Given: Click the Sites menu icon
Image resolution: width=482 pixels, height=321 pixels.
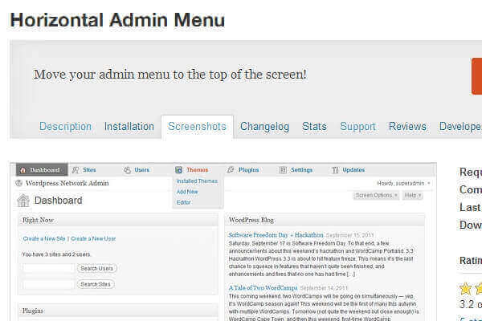Looking at the screenshot, I should pos(76,170).
